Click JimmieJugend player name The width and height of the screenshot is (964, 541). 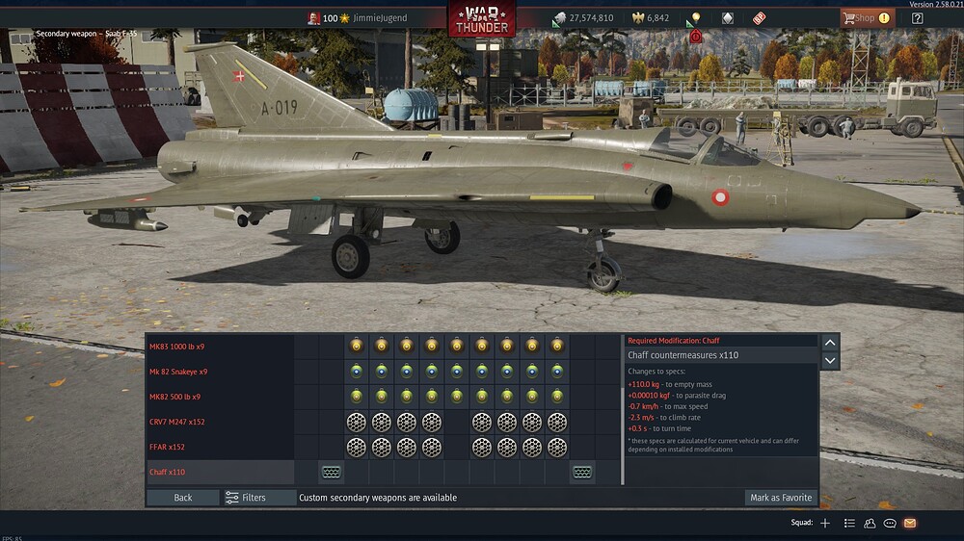click(380, 18)
